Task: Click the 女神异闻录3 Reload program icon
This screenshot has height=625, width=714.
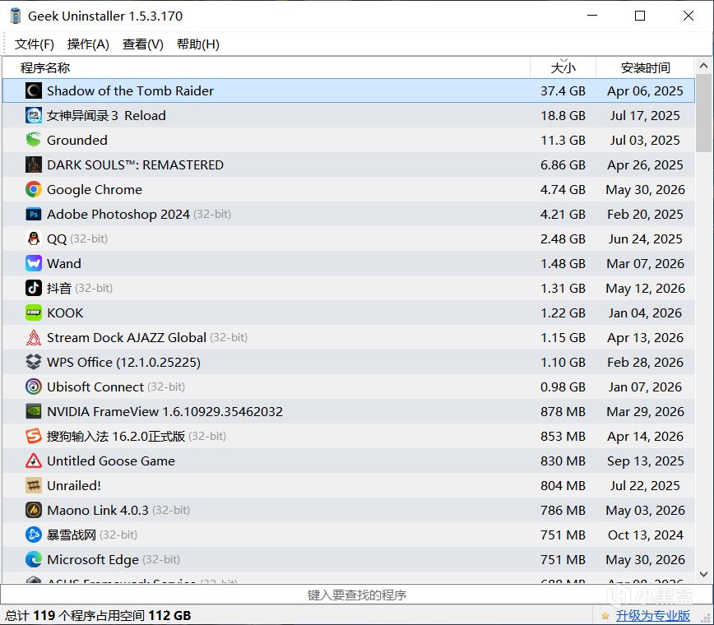Action: click(x=33, y=115)
